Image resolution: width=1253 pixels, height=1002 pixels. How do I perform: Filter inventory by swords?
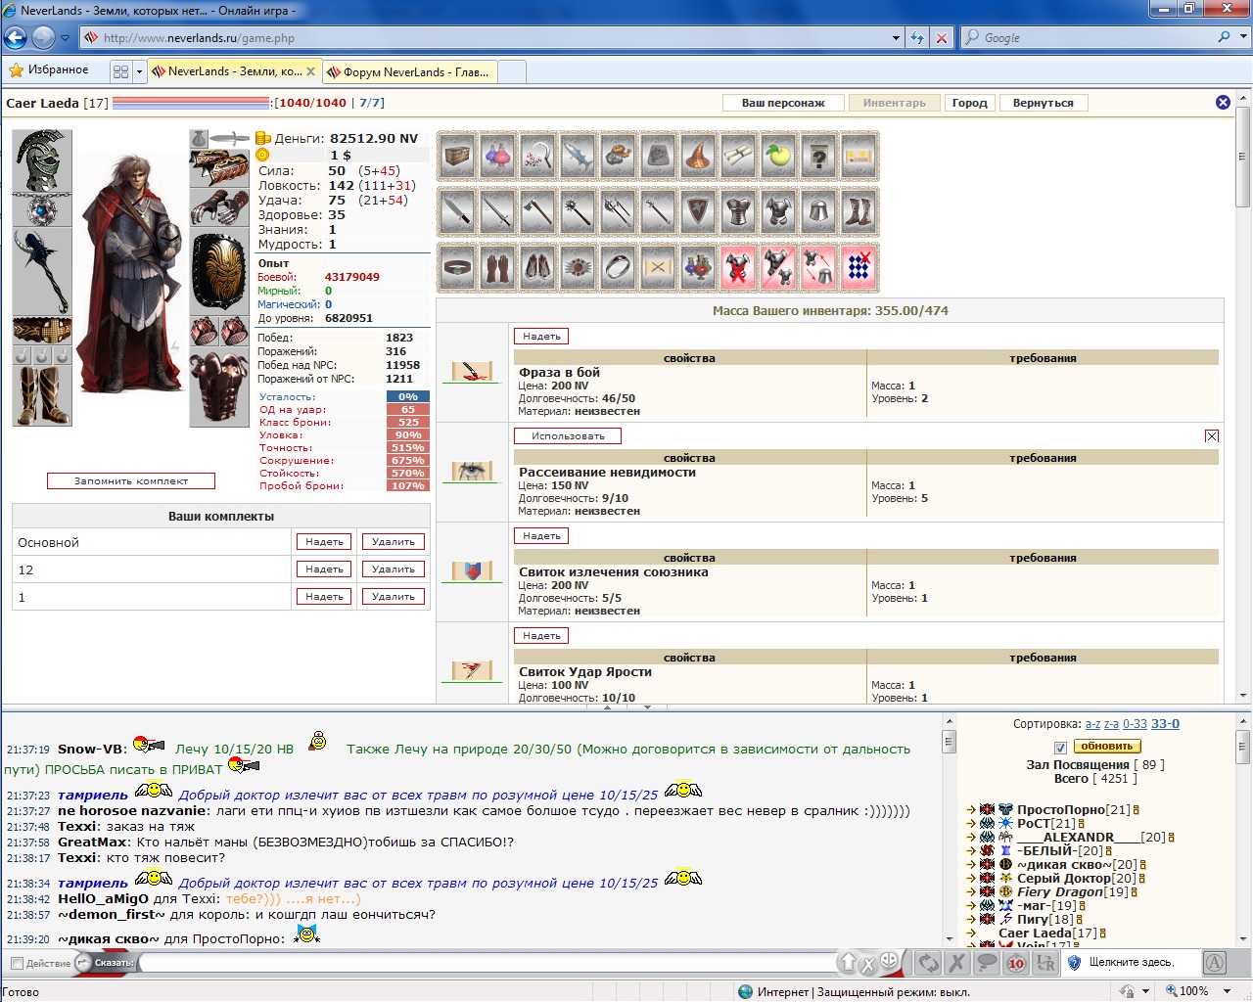497,211
